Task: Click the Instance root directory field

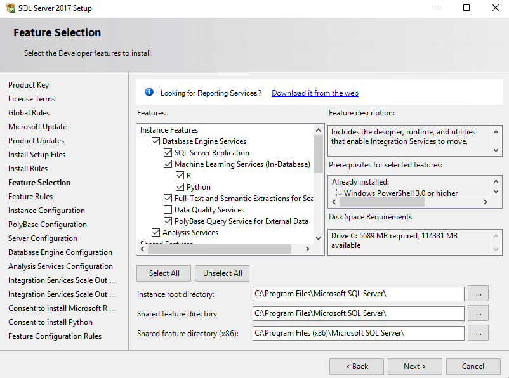Action: [x=359, y=294]
